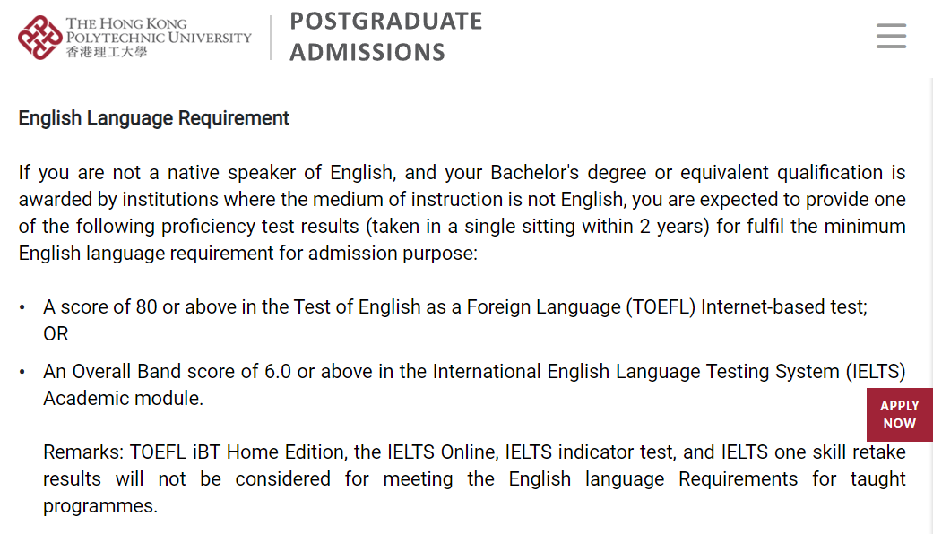
Task: Click the (IELTS) abbreviation in the second bullet
Action: [x=876, y=372]
